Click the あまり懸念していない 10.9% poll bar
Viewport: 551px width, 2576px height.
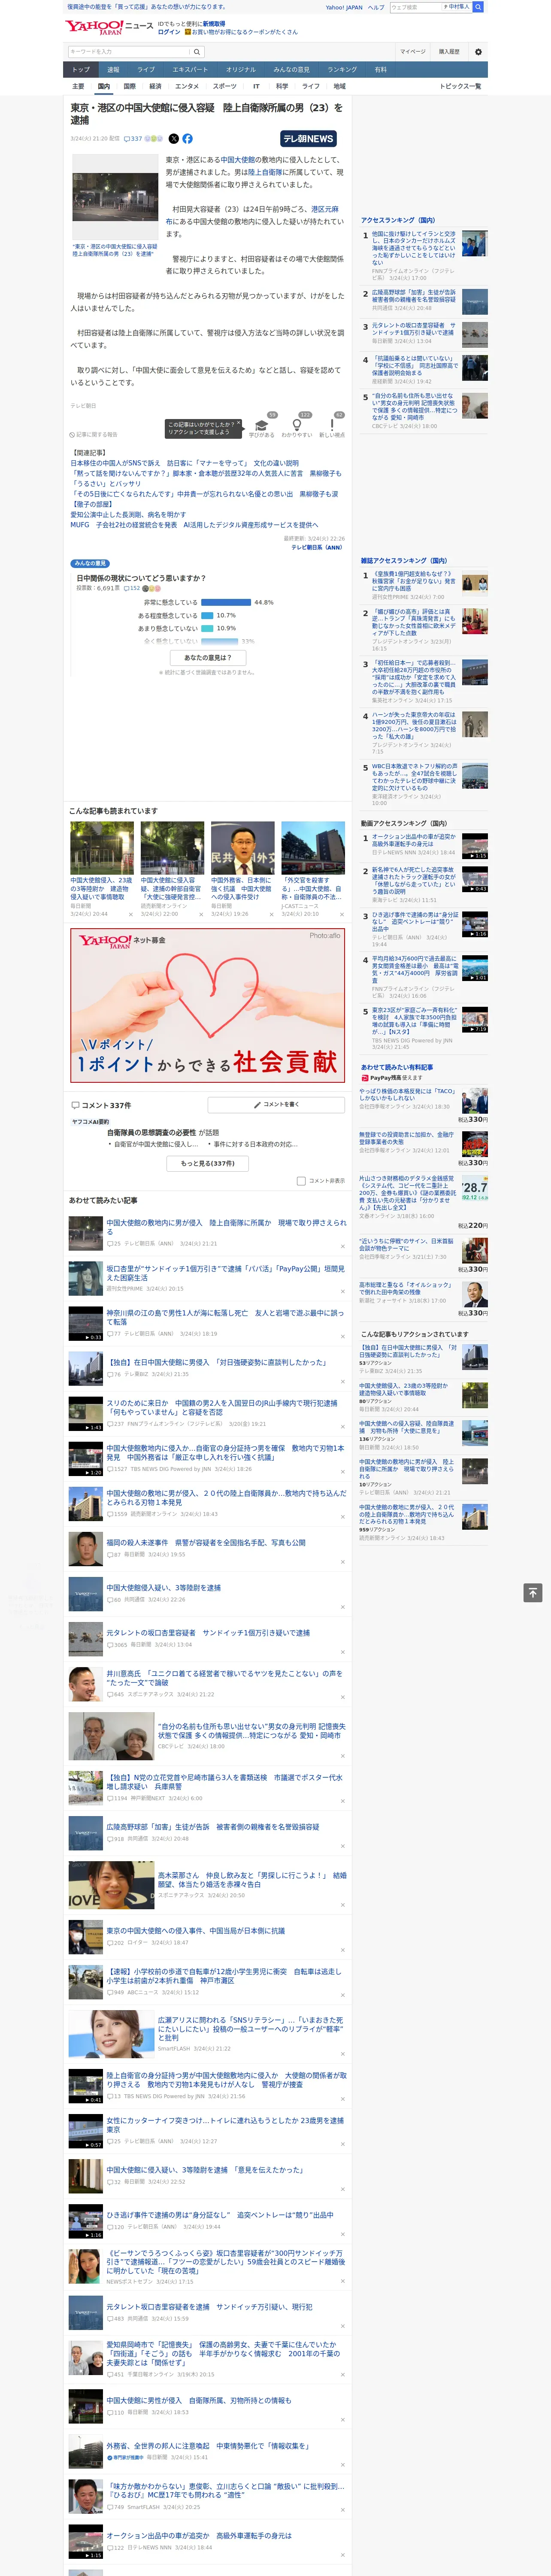207,628
